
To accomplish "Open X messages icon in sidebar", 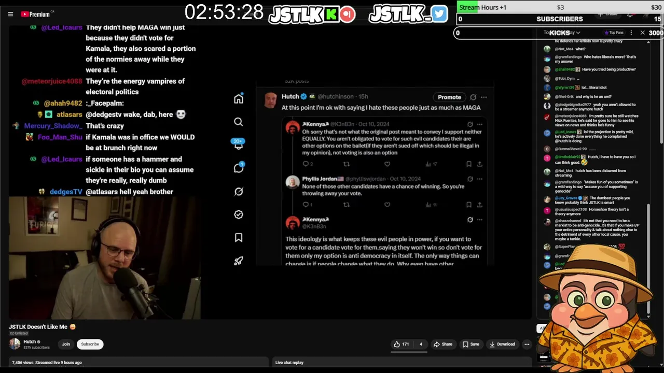I will click(x=238, y=168).
